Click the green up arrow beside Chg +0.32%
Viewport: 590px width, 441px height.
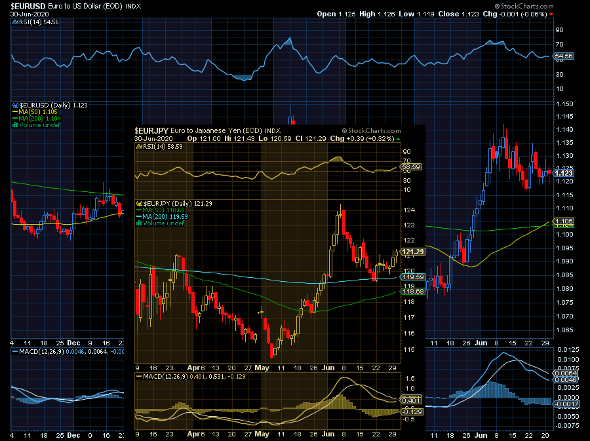coord(398,139)
